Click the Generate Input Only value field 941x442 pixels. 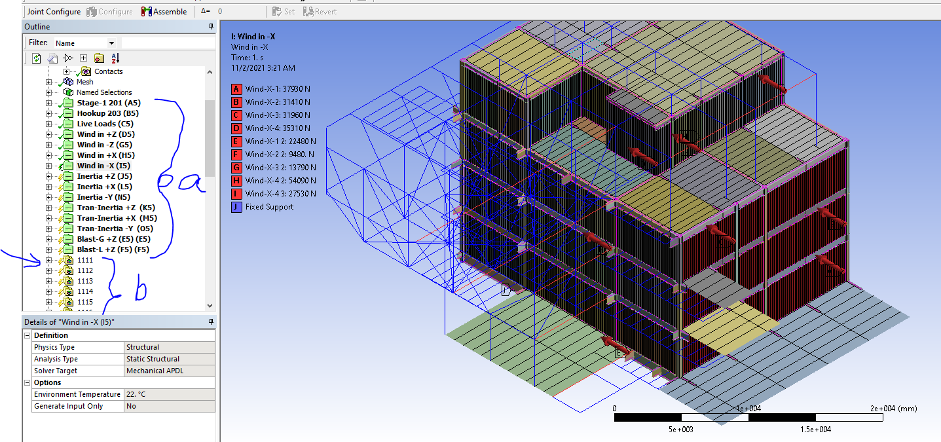(x=169, y=406)
